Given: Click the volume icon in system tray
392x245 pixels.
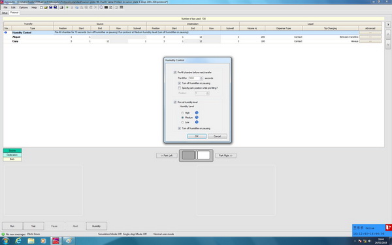Looking at the screenshot, I should [x=370, y=241].
